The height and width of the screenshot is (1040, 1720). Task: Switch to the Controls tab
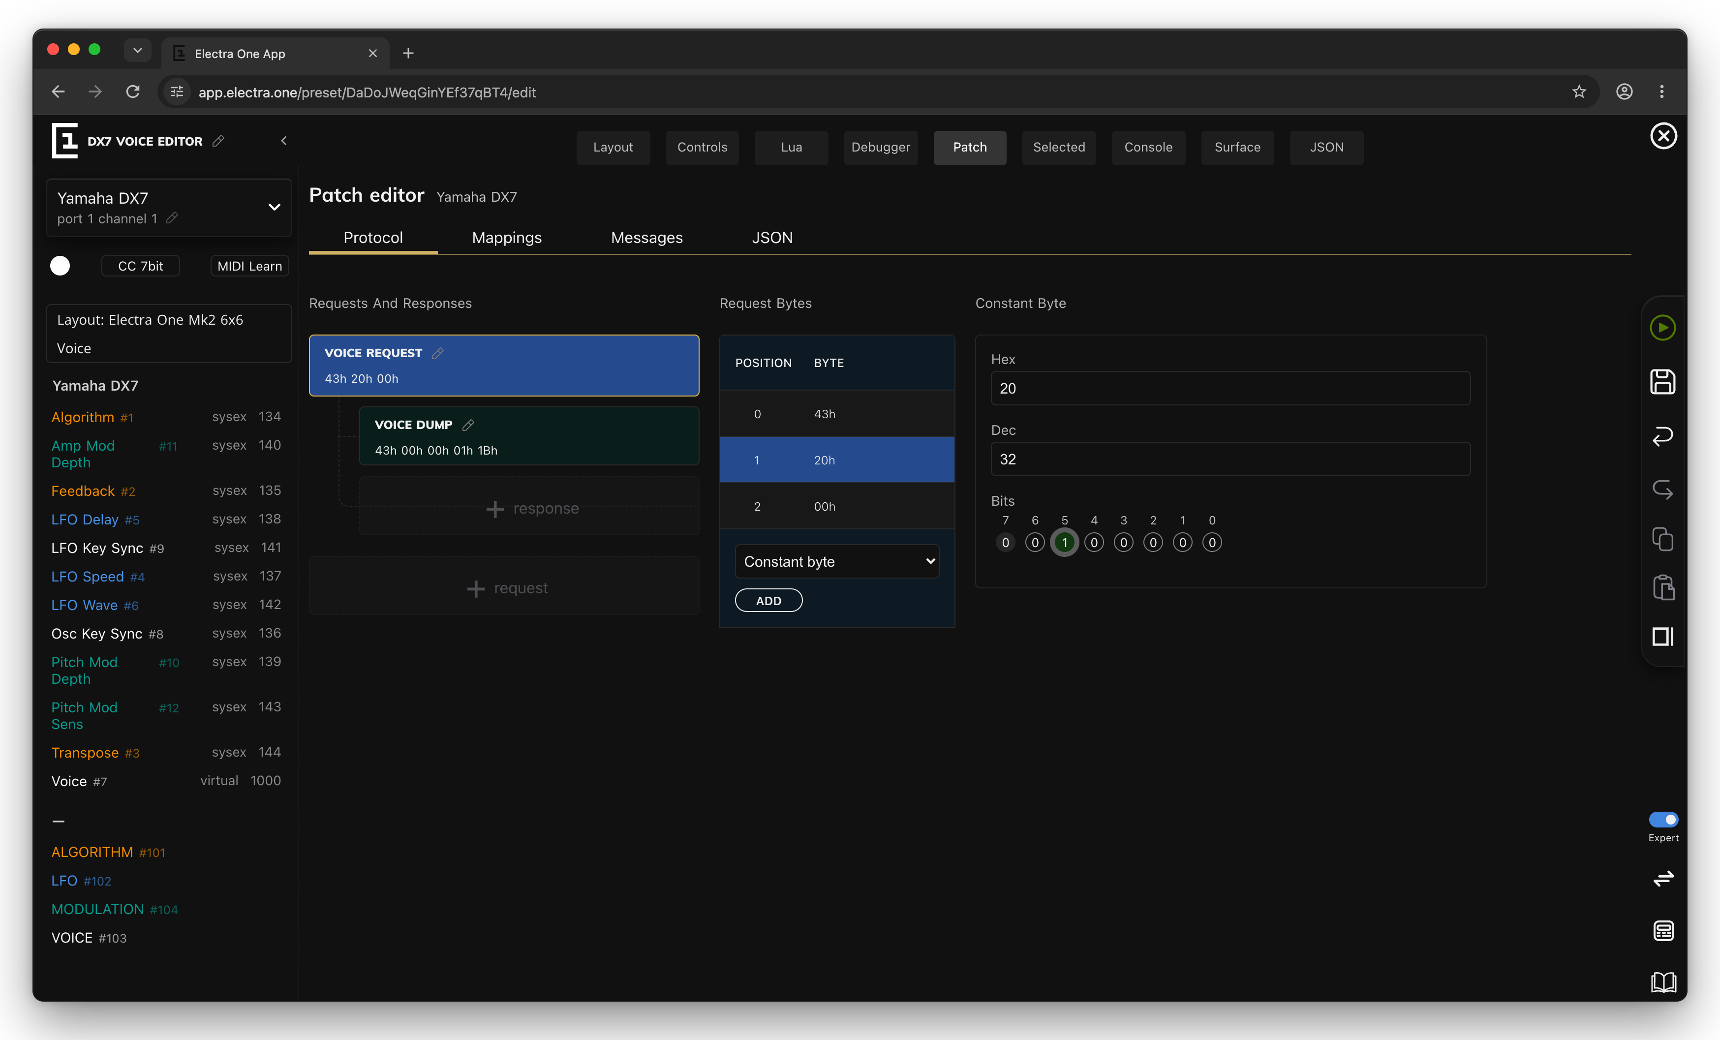pyautogui.click(x=702, y=147)
